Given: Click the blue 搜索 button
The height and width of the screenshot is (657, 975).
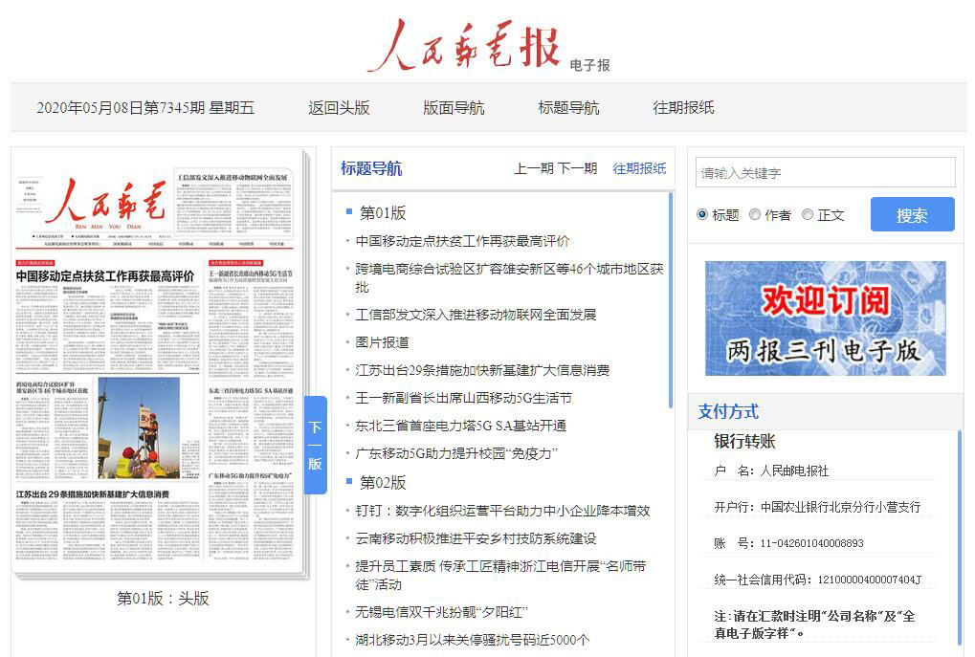Looking at the screenshot, I should [911, 215].
